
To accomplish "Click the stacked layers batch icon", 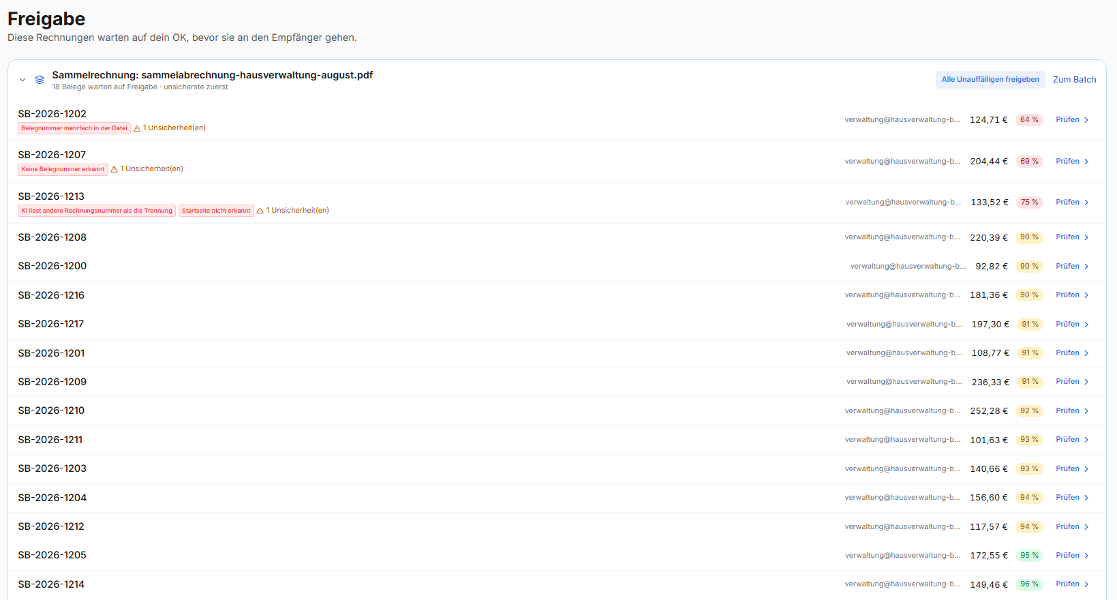I will [40, 80].
